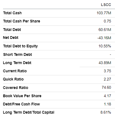This screenshot has height=118, width=115.
Task: Select the Book Value Per Share label
Action: tap(22, 96)
